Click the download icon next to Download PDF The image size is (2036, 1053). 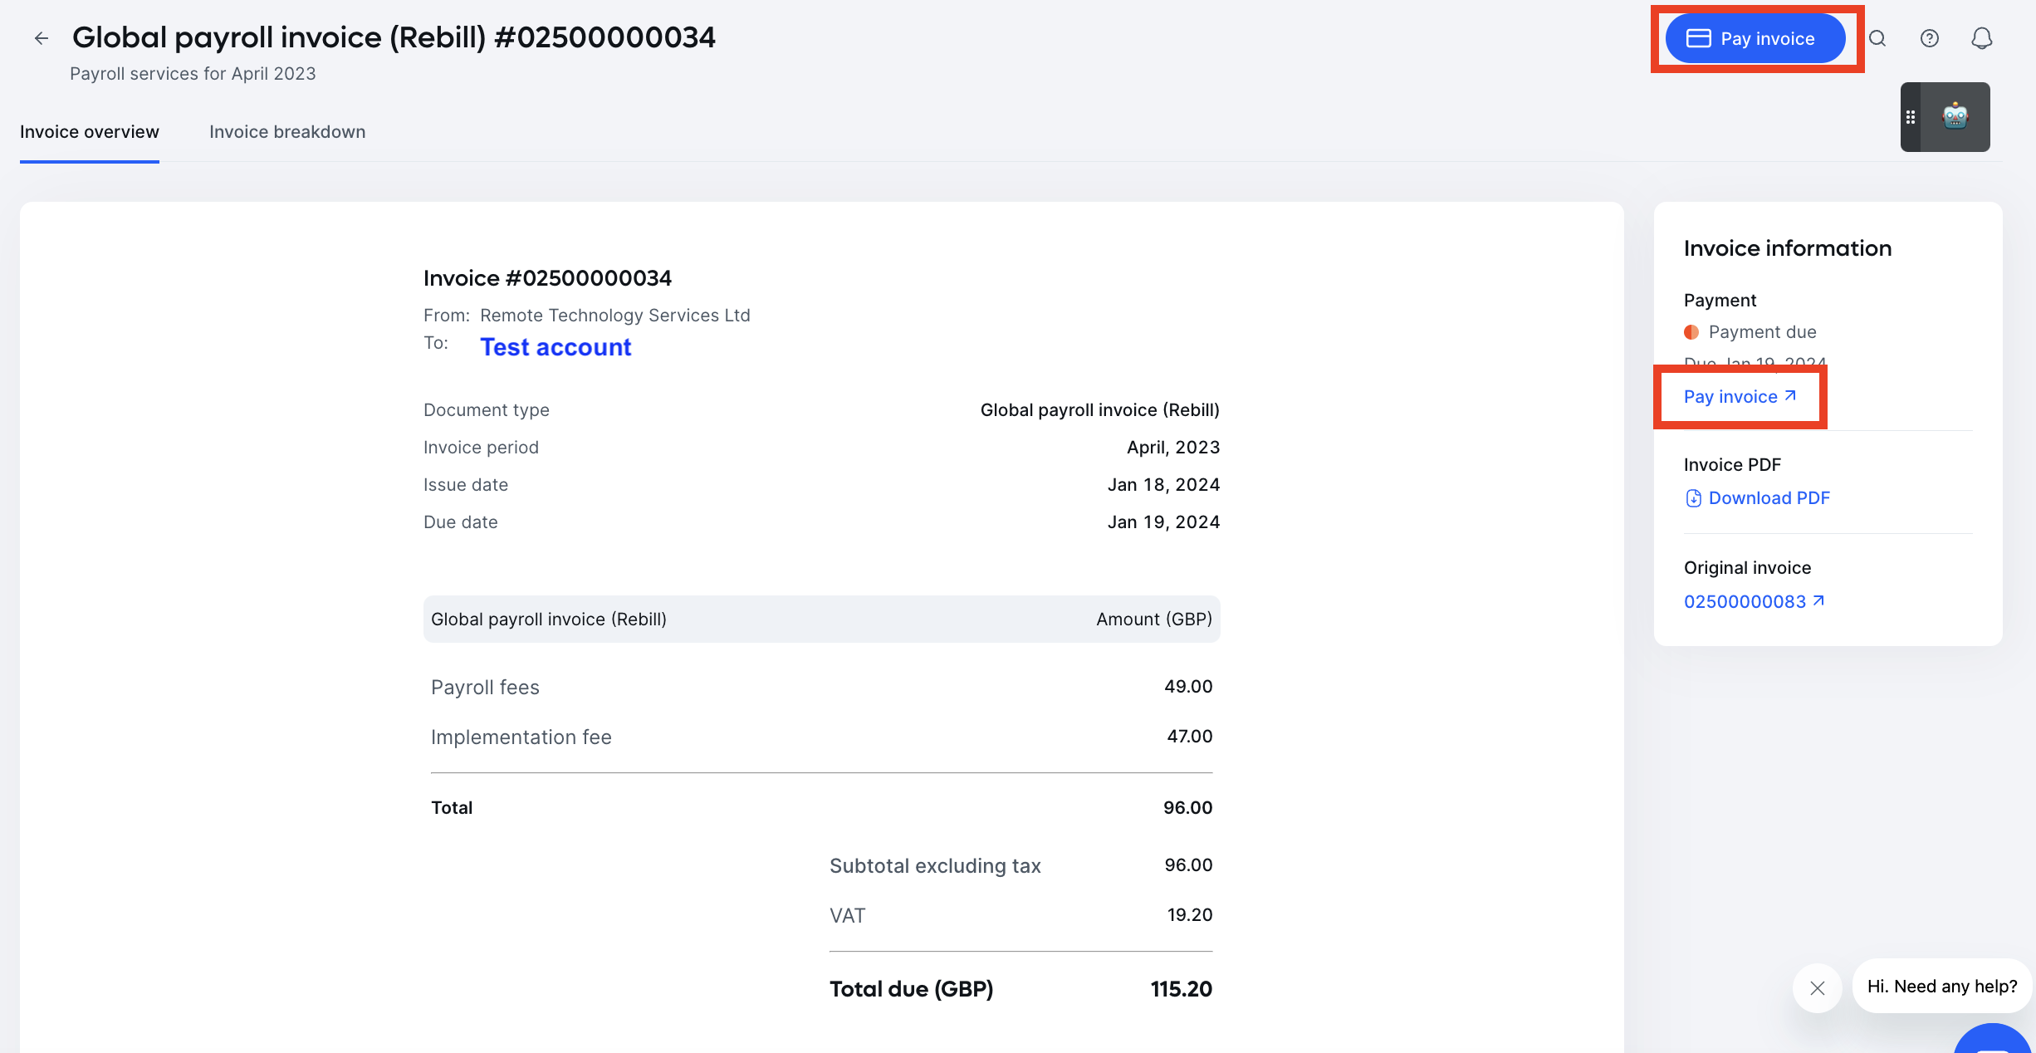pyautogui.click(x=1693, y=498)
